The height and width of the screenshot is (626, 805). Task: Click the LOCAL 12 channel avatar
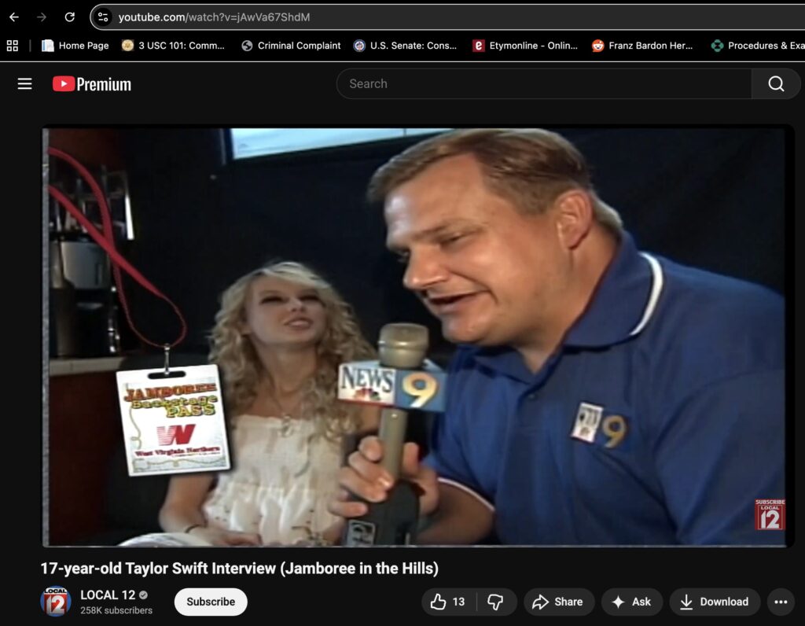(x=56, y=602)
